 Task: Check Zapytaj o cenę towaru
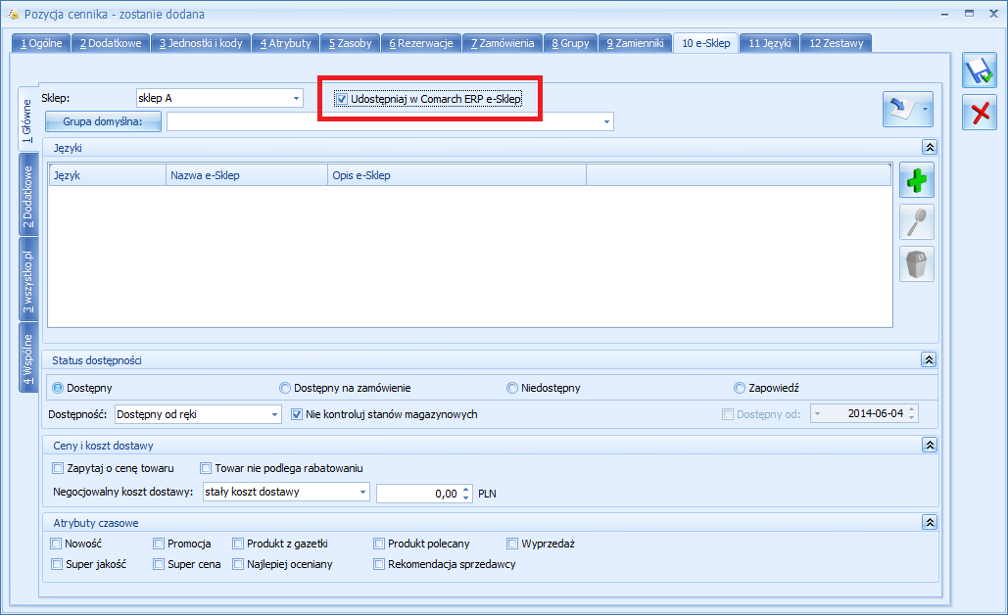(x=58, y=468)
